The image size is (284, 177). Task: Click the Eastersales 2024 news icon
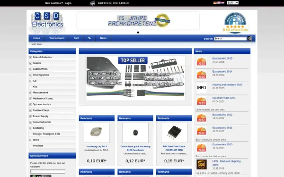click(x=202, y=75)
